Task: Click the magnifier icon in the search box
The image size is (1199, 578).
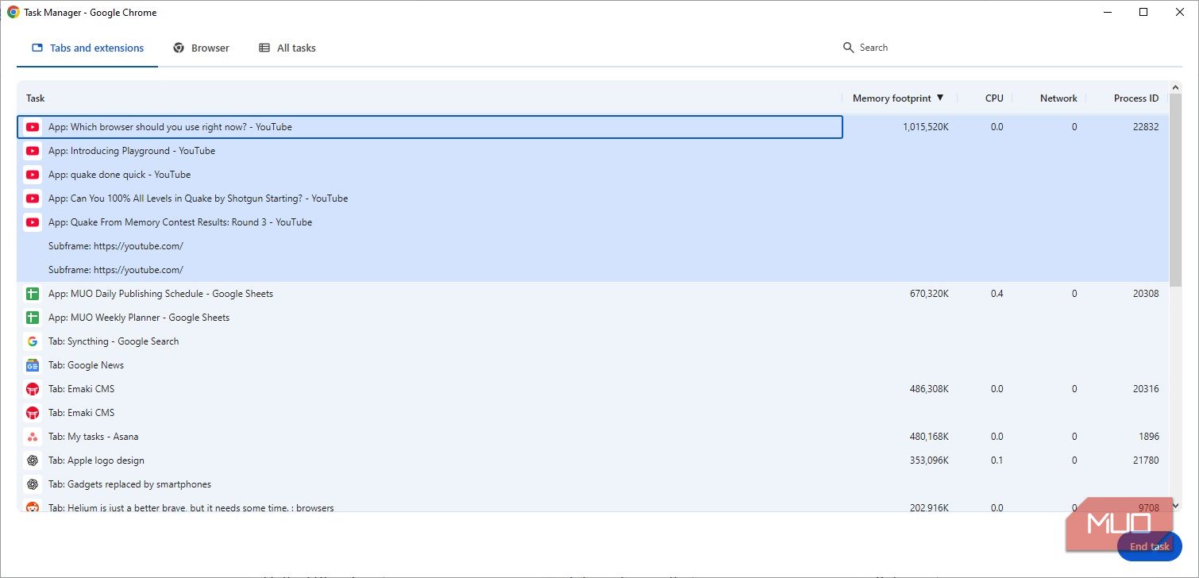Action: [848, 48]
